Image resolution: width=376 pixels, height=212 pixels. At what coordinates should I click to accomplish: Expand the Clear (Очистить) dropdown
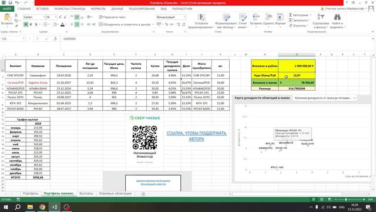point(307,25)
